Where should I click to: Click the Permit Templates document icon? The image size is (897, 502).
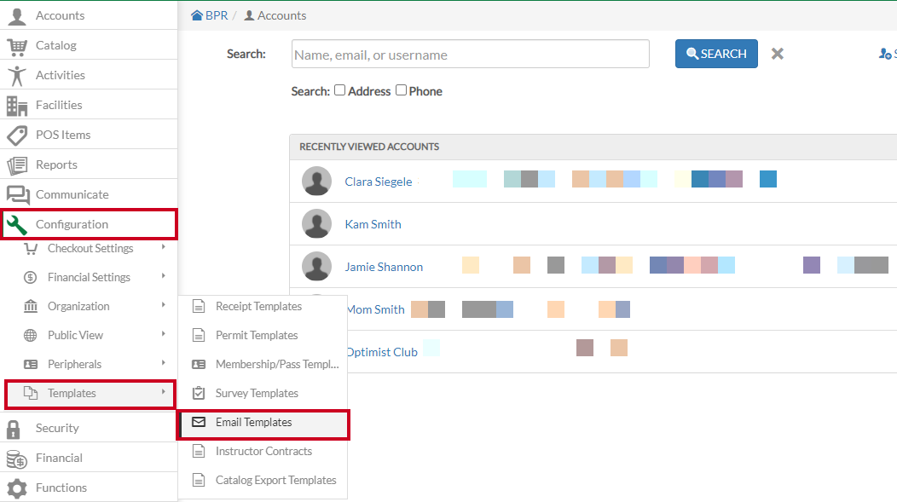coord(199,336)
